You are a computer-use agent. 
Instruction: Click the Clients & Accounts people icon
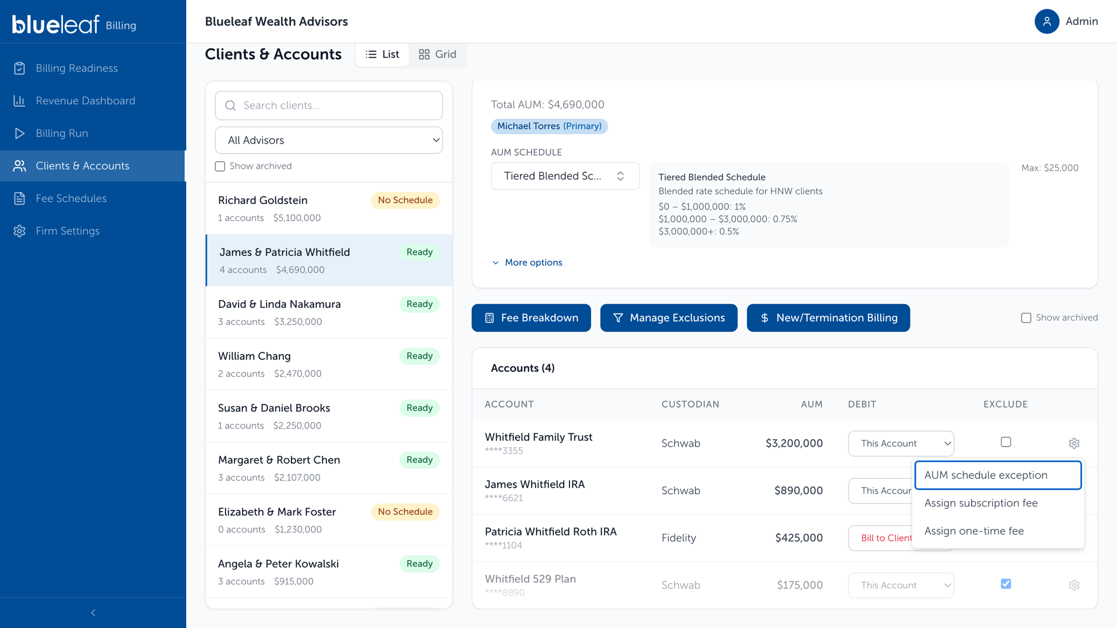pos(20,166)
